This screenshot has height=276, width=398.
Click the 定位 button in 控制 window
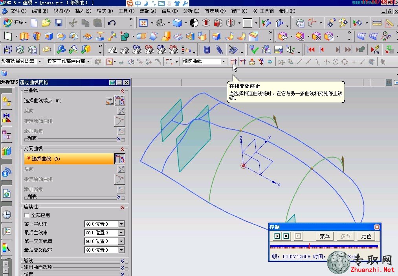coord(366,236)
